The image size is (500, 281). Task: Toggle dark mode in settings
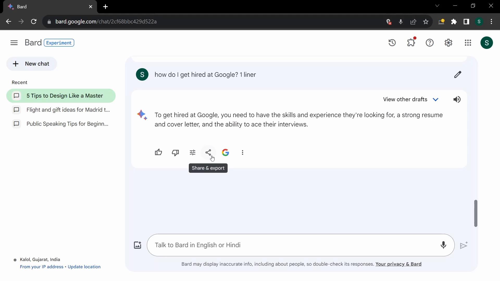click(x=448, y=43)
